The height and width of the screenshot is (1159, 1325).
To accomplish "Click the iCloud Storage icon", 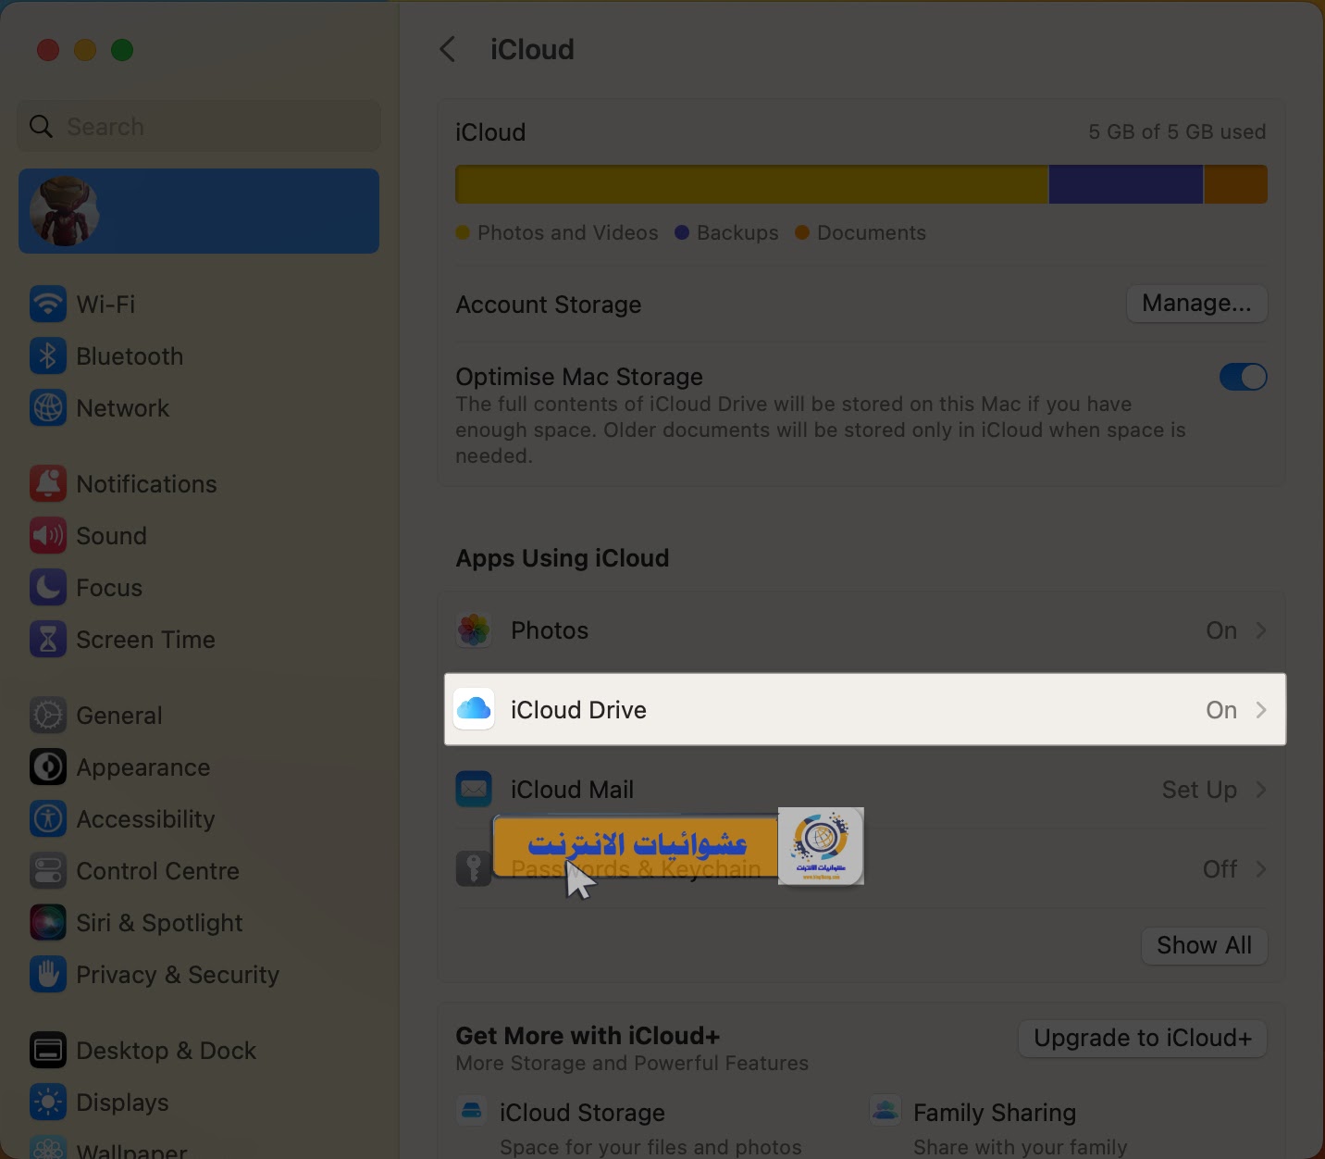I will tap(472, 1110).
